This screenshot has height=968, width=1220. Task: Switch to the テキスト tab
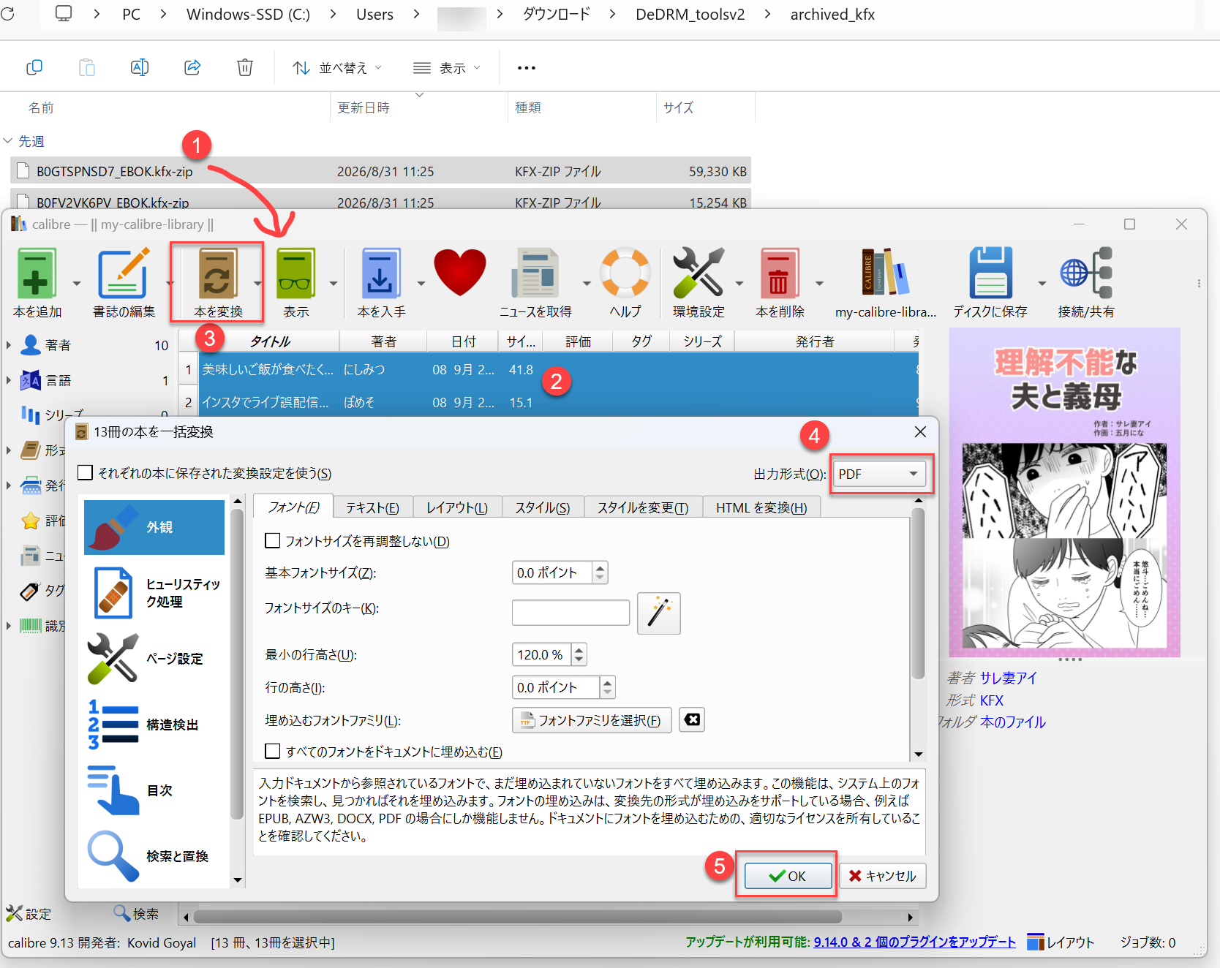coord(372,507)
